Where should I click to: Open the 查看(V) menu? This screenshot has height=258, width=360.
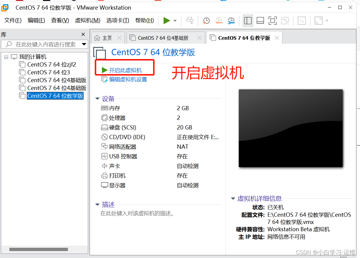coord(60,20)
